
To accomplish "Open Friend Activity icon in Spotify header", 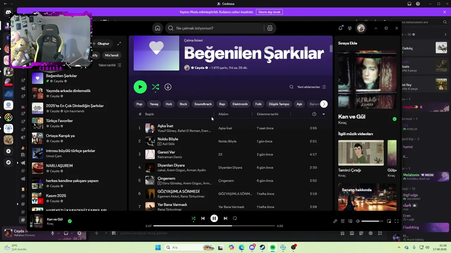I will [350, 28].
